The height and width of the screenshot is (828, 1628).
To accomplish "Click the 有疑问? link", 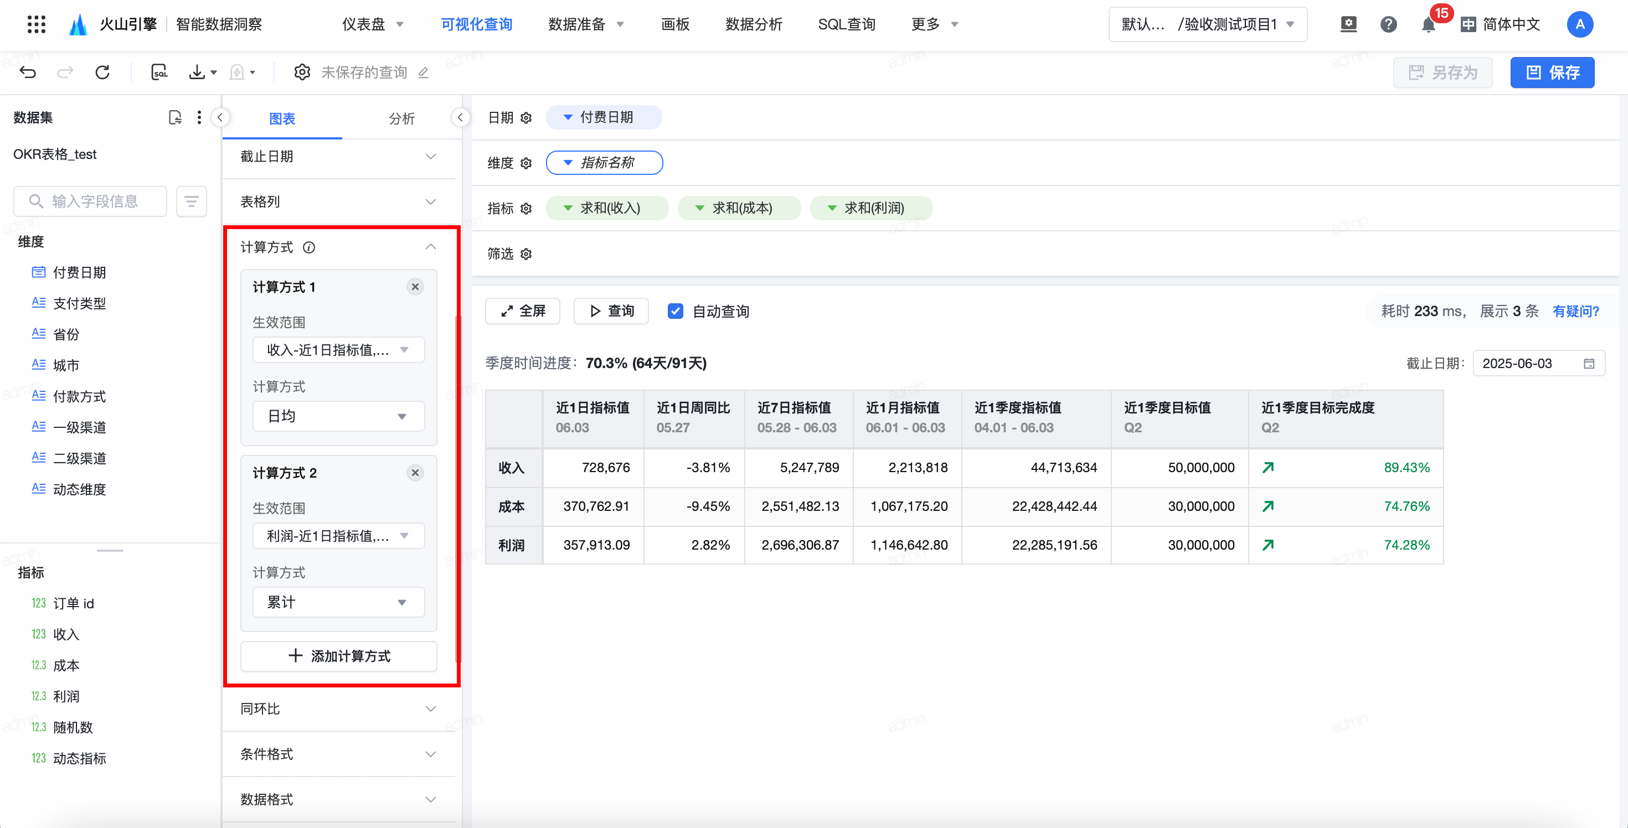I will (1575, 310).
